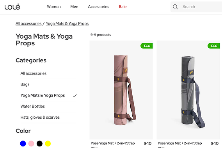Image resolution: width=222 pixels, height=148 pixels.
Task: Filter by blue color swatch
Action: click(23, 143)
